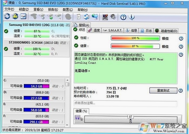Open the 查看(V) menu
The image size is (189, 134).
click(38, 9)
